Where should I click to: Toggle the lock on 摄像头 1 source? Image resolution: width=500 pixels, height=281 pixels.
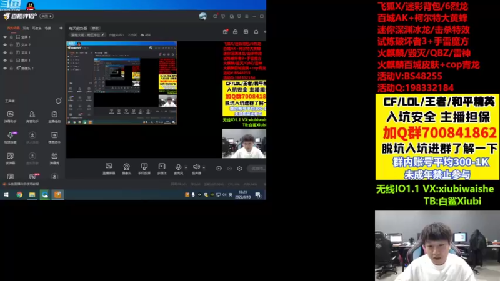click(11, 68)
